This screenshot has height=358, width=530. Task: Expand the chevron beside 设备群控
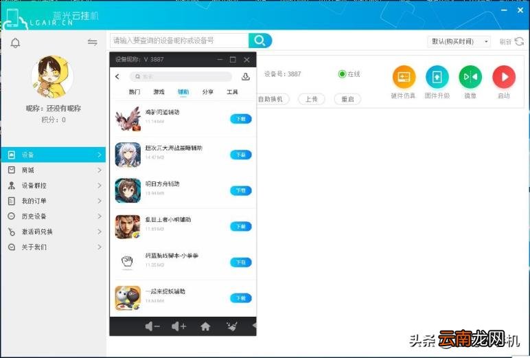click(x=100, y=186)
